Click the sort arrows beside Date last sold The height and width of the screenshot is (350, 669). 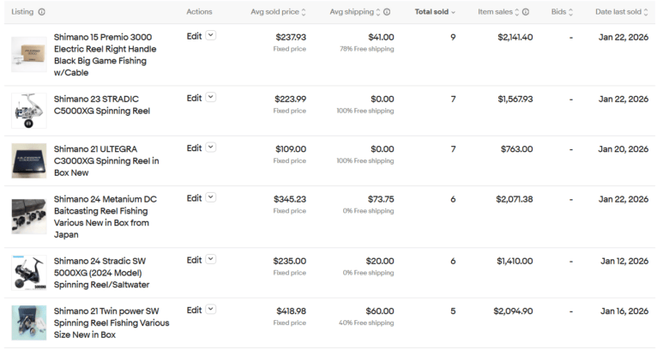point(646,12)
